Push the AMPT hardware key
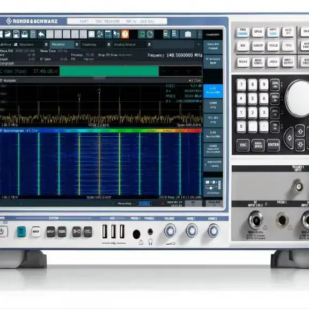 pyautogui.click(x=273, y=32)
